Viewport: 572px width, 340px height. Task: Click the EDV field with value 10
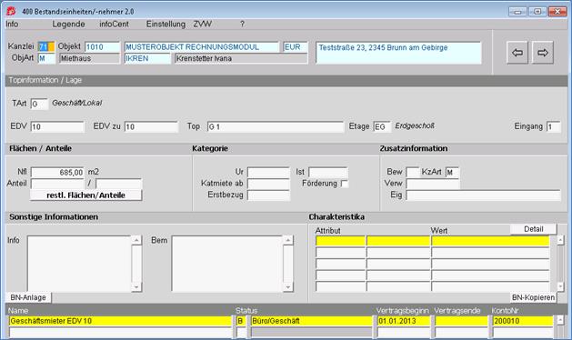57,126
